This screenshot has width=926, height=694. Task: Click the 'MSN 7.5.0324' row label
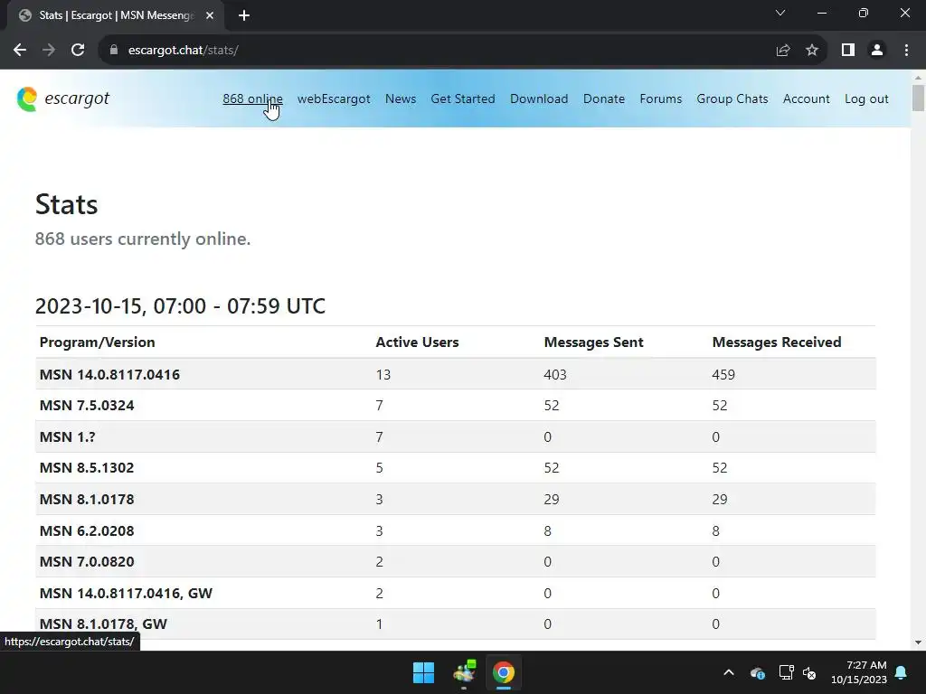[87, 406]
